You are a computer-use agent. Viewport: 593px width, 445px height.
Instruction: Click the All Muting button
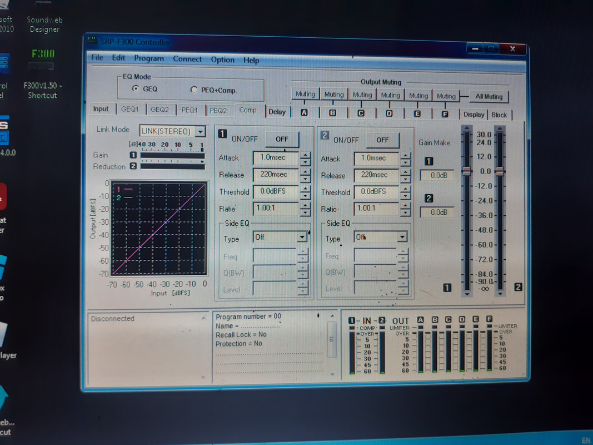[489, 96]
